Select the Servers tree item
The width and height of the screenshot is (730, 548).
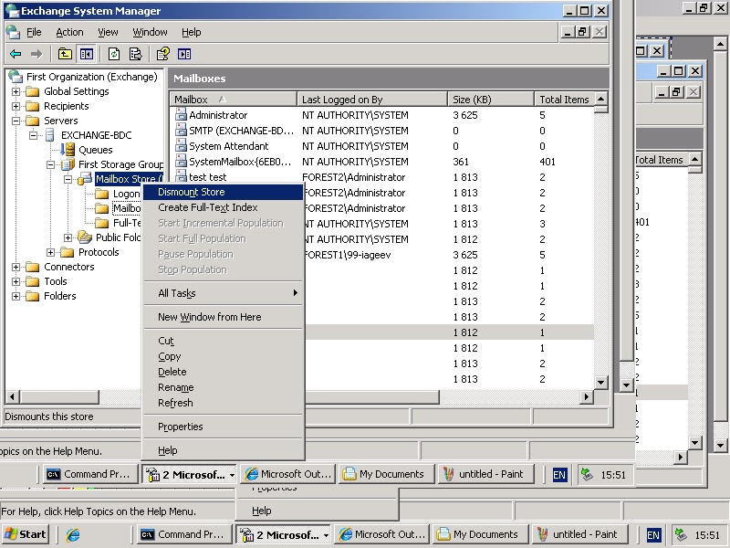[60, 121]
